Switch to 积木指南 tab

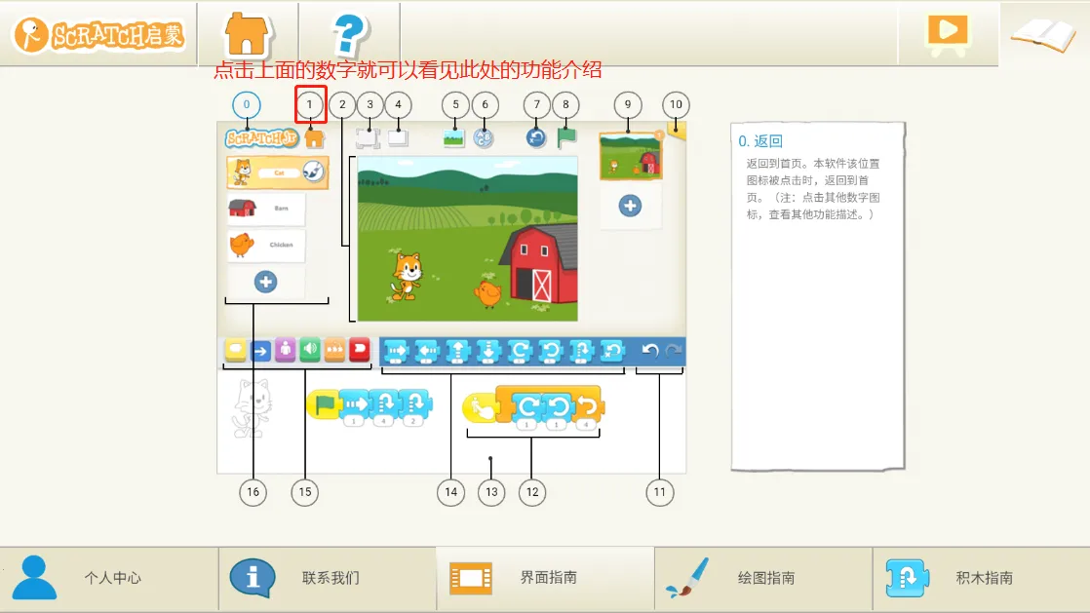point(982,578)
